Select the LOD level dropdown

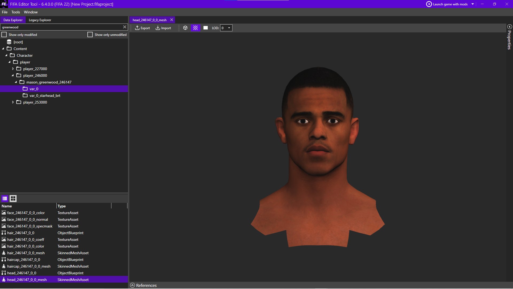[226, 28]
